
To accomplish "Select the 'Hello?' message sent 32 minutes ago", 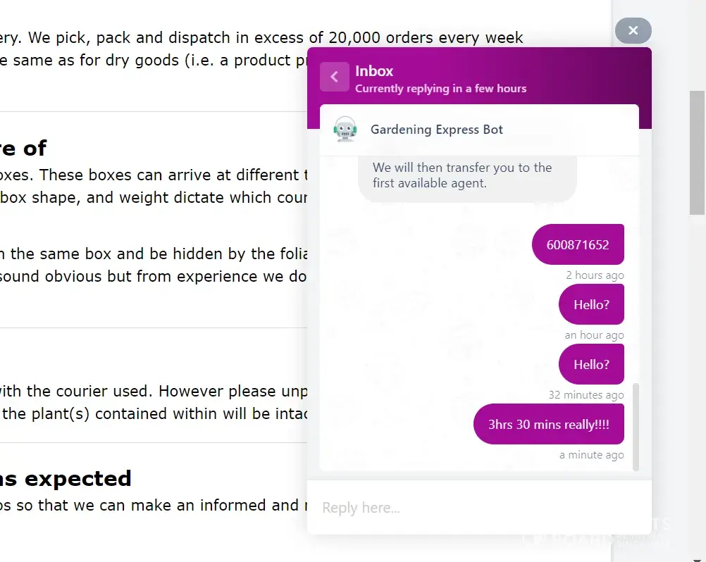I will point(591,364).
